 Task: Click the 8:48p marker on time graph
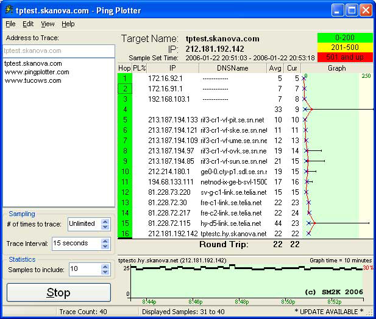242,302
